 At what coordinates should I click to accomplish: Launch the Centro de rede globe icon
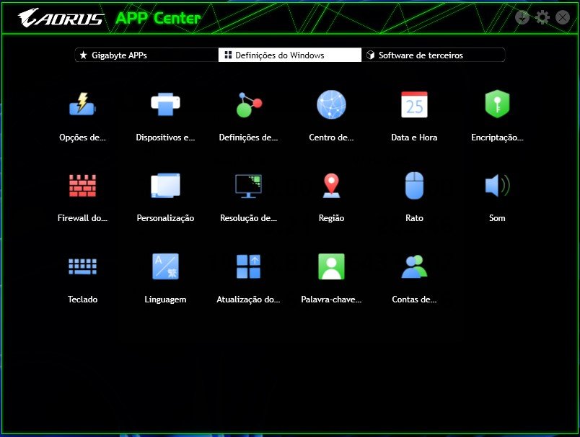(x=331, y=105)
